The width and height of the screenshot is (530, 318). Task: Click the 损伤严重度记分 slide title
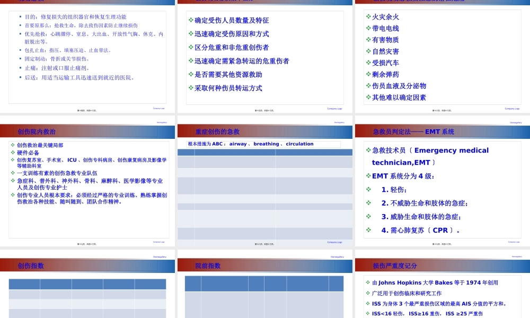click(x=395, y=266)
